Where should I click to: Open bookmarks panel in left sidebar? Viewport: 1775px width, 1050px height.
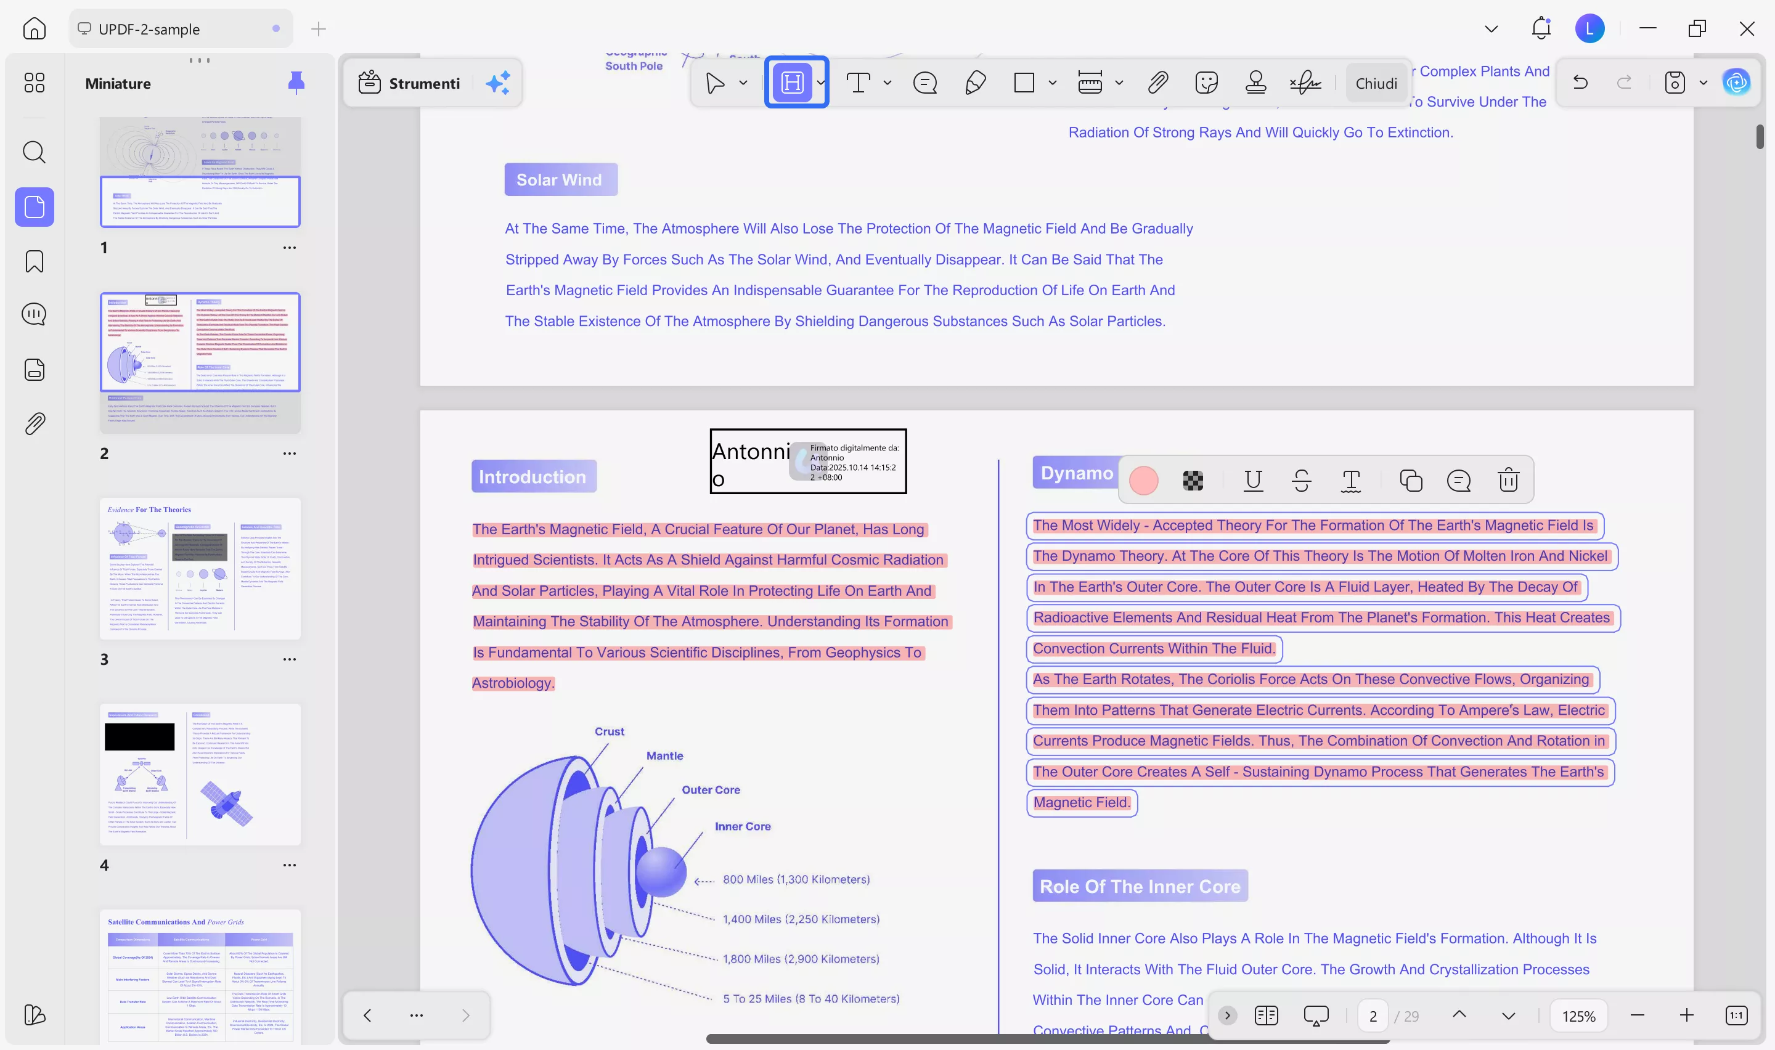coord(34,261)
